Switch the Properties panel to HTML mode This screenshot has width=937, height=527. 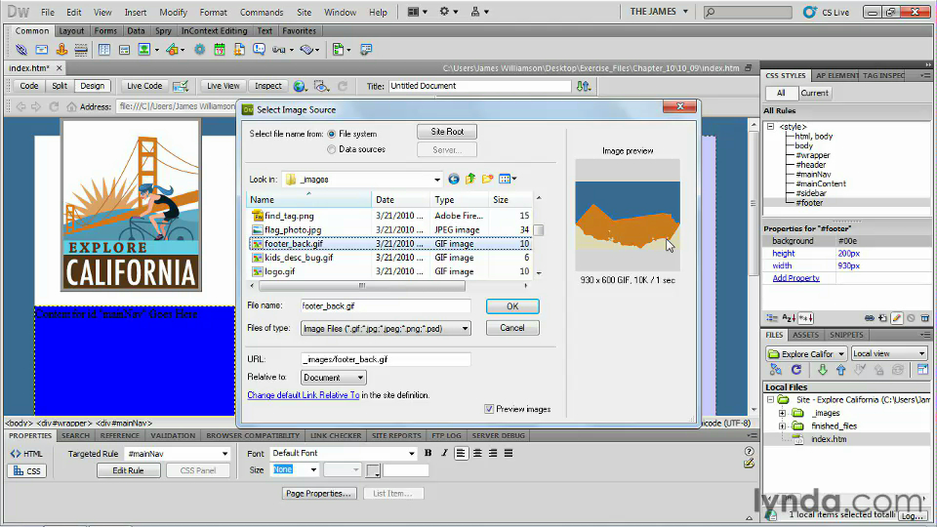point(27,454)
